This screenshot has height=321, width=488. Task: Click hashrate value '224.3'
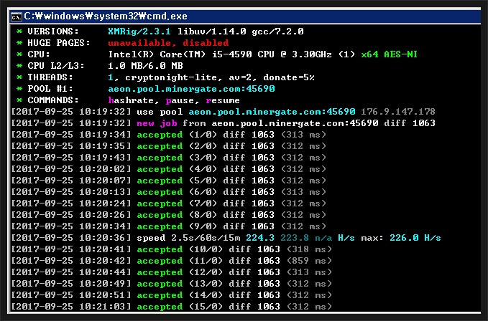(x=260, y=238)
